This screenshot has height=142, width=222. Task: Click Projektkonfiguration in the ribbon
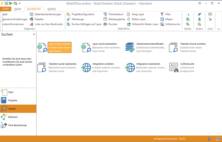[80, 14]
